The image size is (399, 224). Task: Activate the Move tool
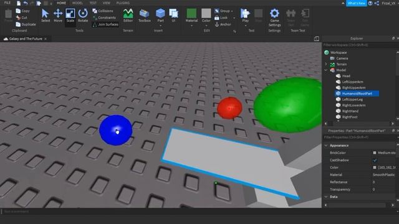(58, 16)
